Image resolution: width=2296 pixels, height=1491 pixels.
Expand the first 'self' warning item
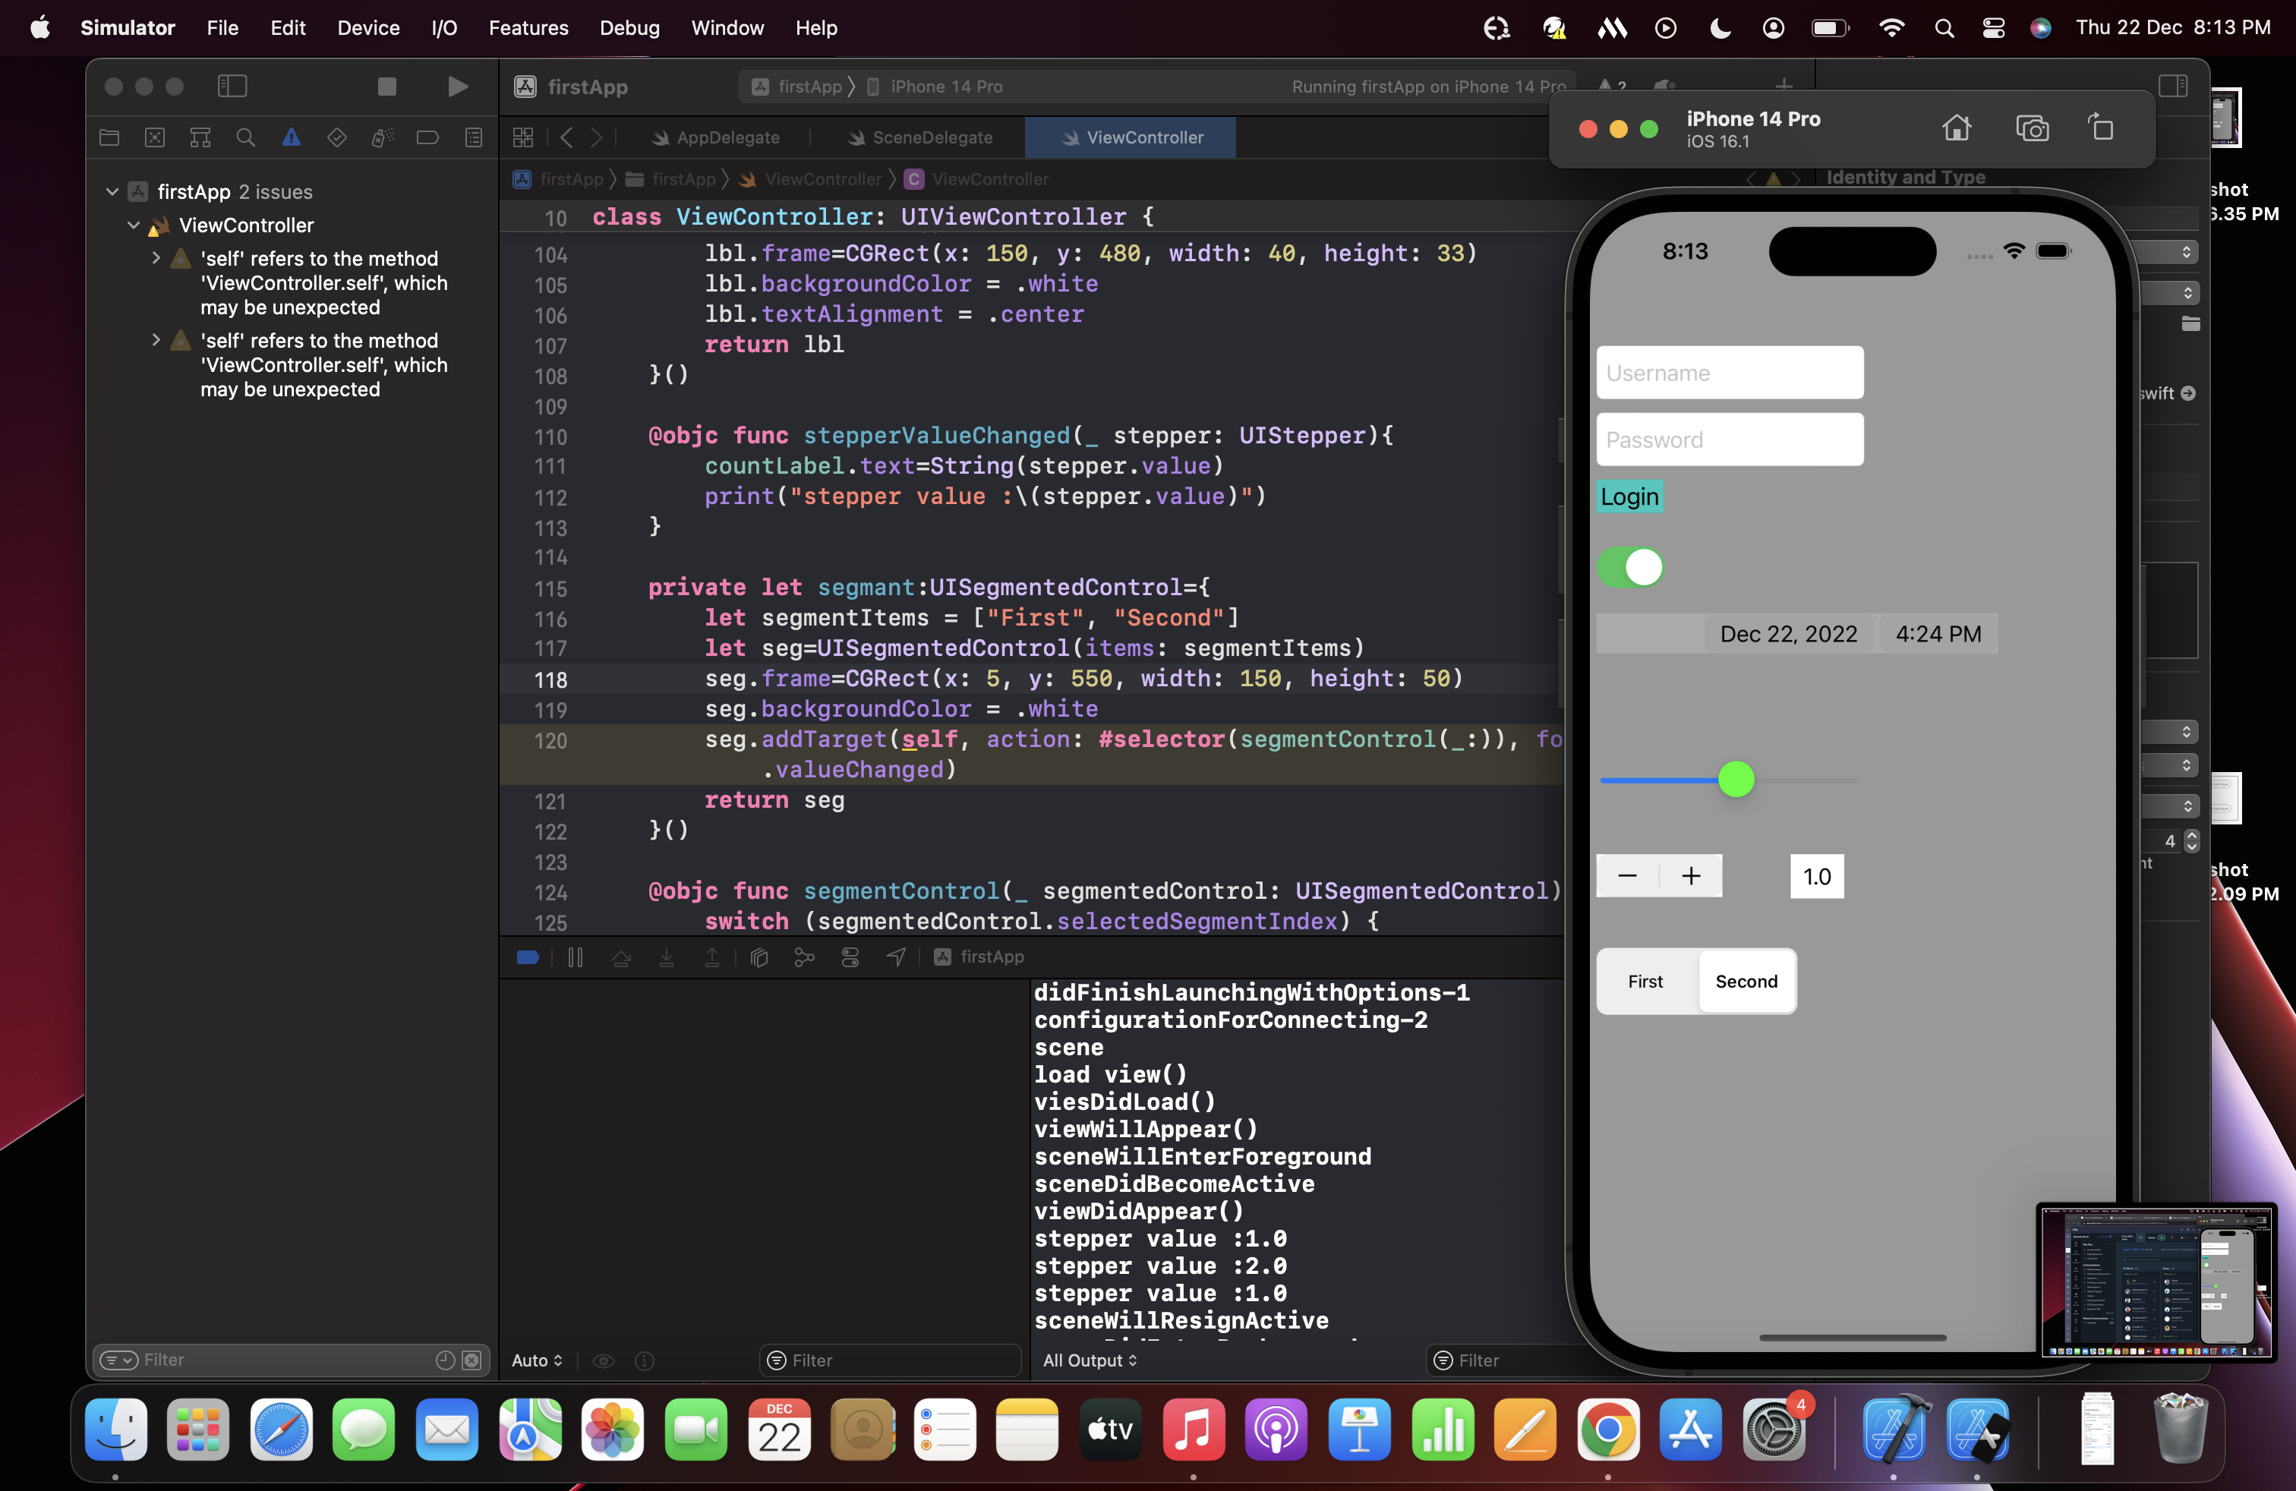[x=156, y=258]
